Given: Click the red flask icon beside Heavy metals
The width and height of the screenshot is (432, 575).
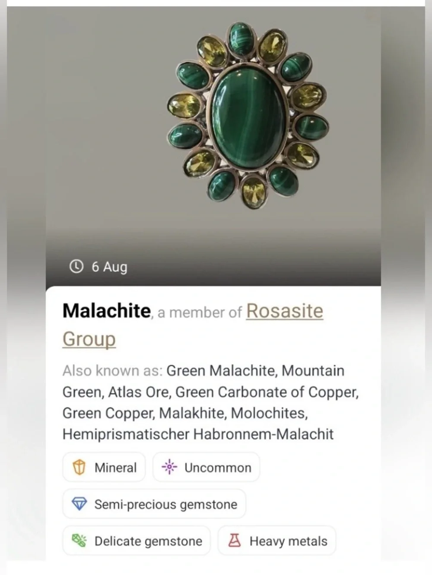Looking at the screenshot, I should point(235,540).
